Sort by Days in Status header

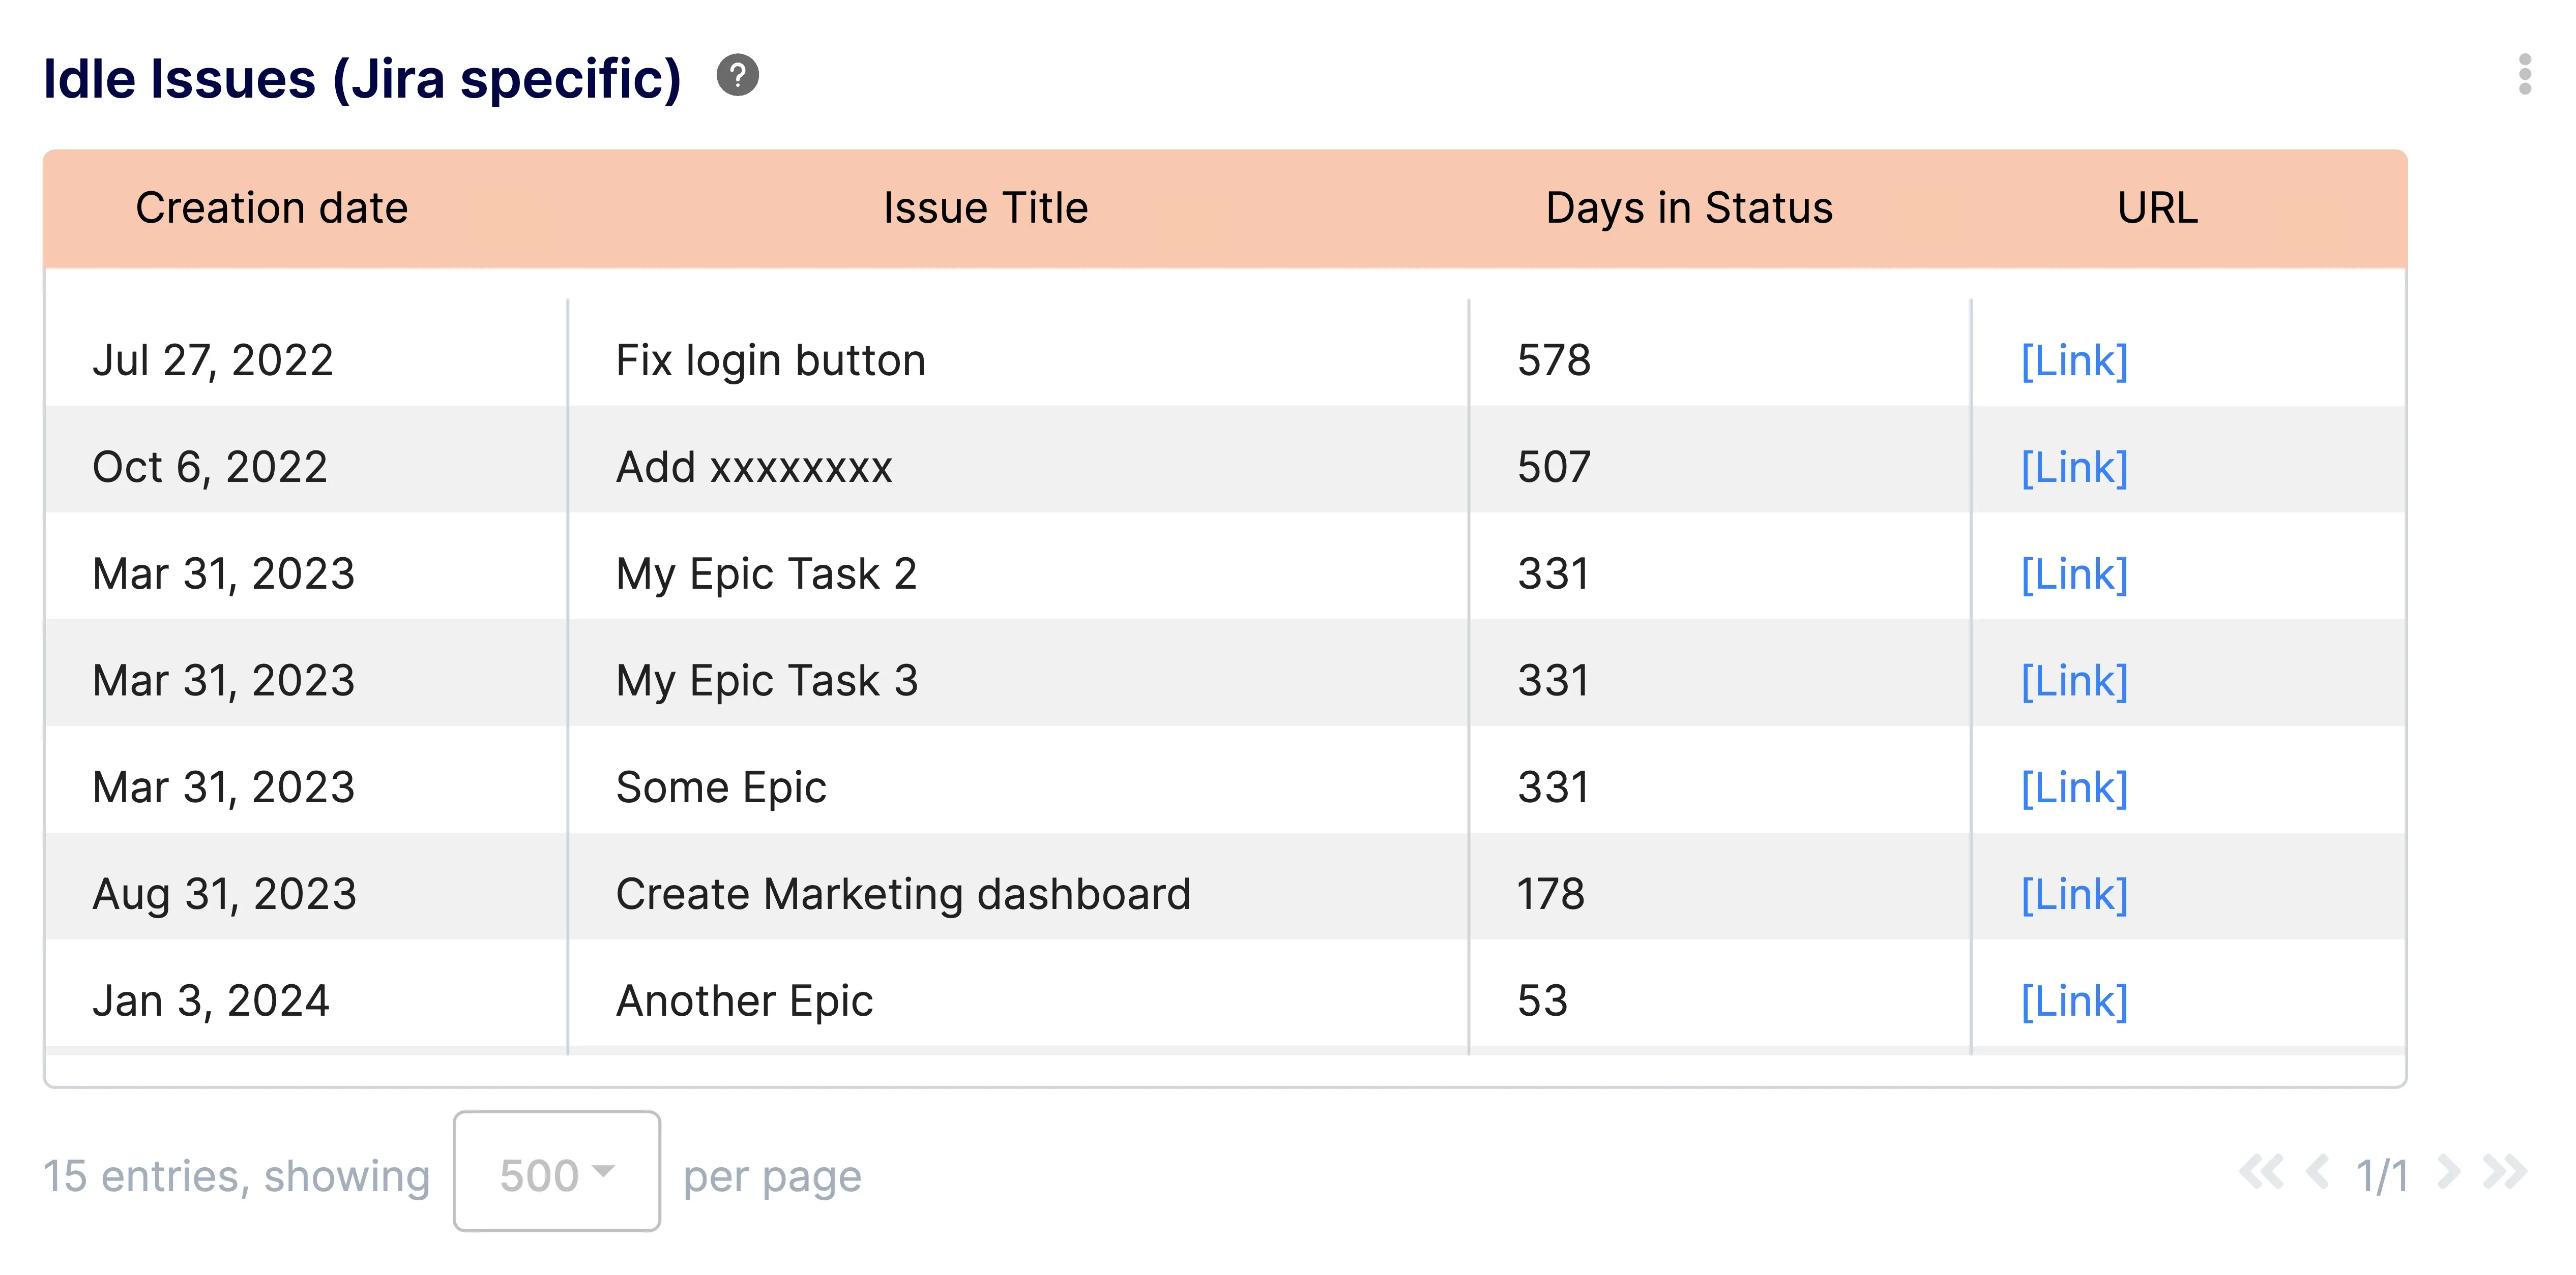pos(1688,208)
